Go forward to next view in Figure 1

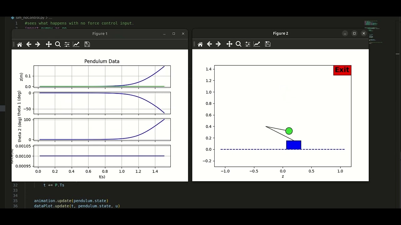pos(38,44)
